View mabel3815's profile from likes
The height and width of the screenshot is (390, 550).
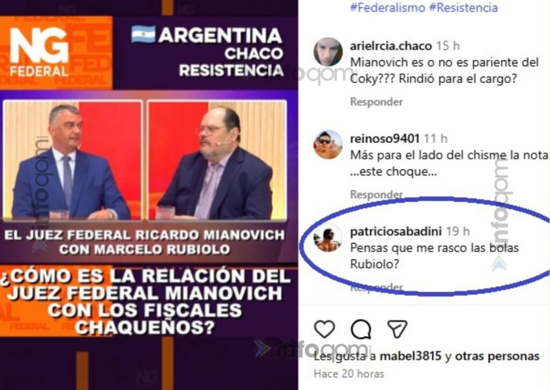point(410,356)
